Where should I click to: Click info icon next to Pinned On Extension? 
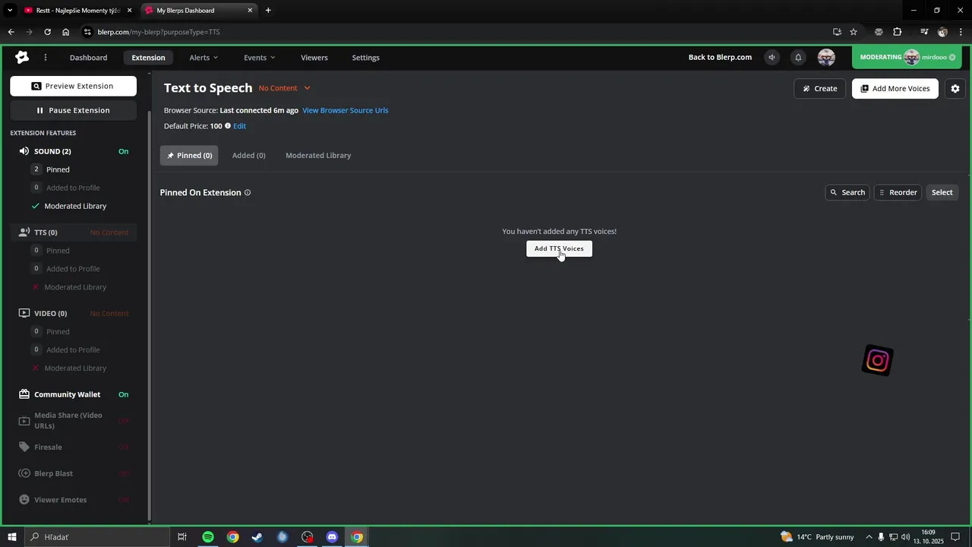click(248, 193)
